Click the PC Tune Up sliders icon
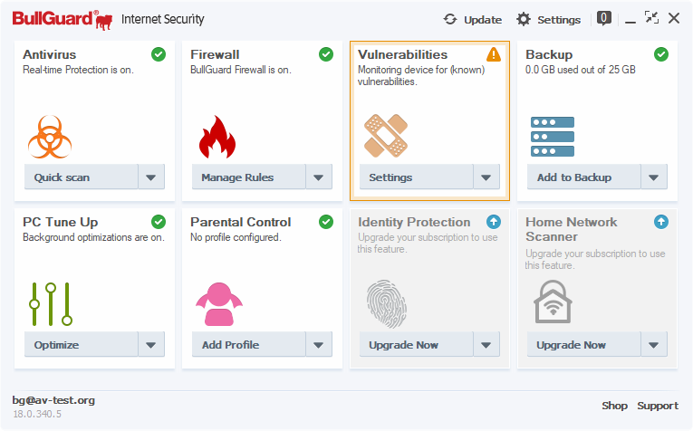 [x=50, y=304]
